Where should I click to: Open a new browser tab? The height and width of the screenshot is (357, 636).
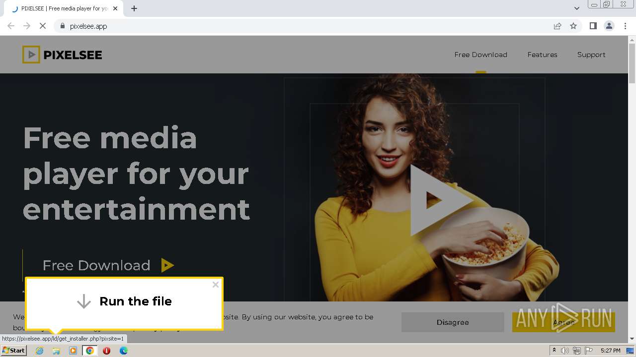pos(134,8)
